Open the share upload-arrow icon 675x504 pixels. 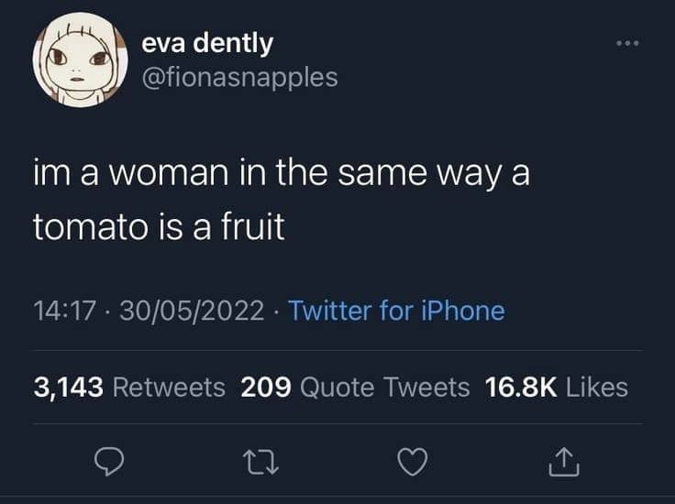pyautogui.click(x=564, y=462)
